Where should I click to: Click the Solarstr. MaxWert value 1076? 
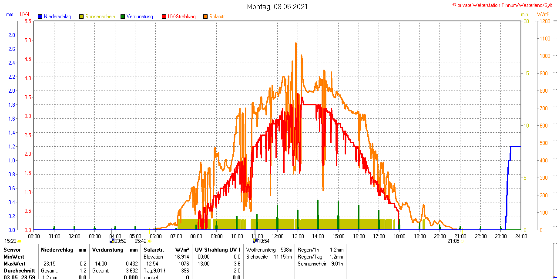pos(183,264)
